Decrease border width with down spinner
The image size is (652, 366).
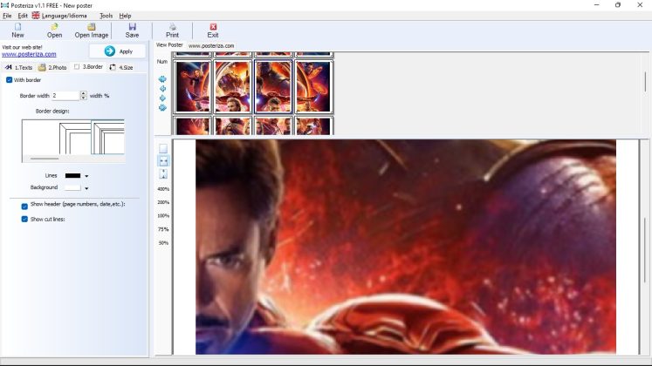point(84,98)
